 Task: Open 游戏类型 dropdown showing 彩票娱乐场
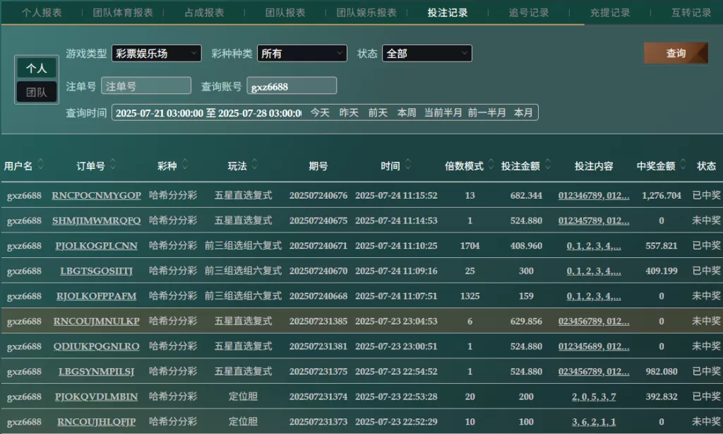click(x=157, y=54)
